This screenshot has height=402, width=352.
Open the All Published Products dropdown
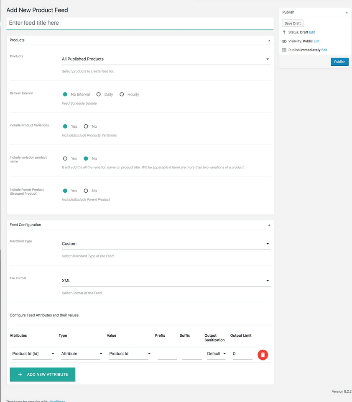(x=166, y=59)
